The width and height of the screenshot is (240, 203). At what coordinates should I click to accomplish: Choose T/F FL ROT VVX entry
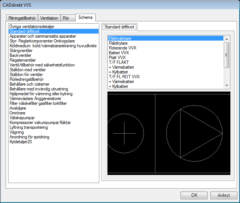tap(166, 77)
